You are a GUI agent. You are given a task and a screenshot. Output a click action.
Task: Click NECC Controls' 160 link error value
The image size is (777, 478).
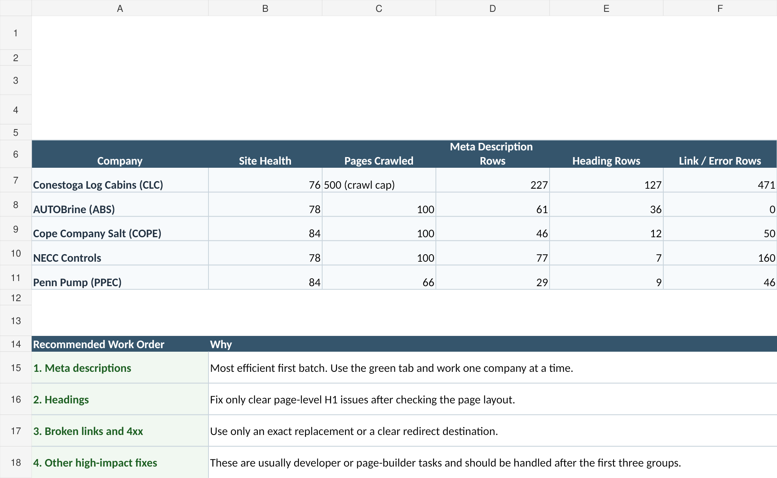(x=720, y=253)
